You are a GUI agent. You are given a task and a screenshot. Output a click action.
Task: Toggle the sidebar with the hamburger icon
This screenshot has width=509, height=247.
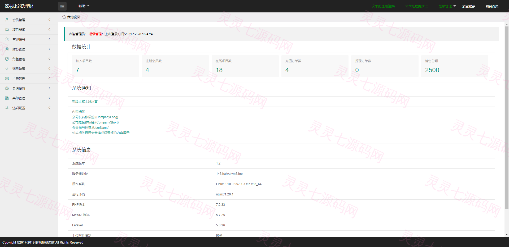62,6
